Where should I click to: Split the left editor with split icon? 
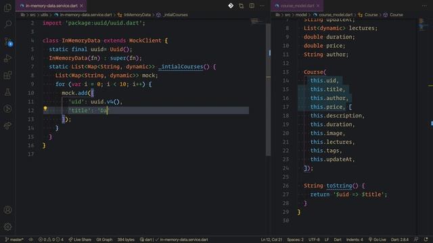pyautogui.click(x=252, y=6)
